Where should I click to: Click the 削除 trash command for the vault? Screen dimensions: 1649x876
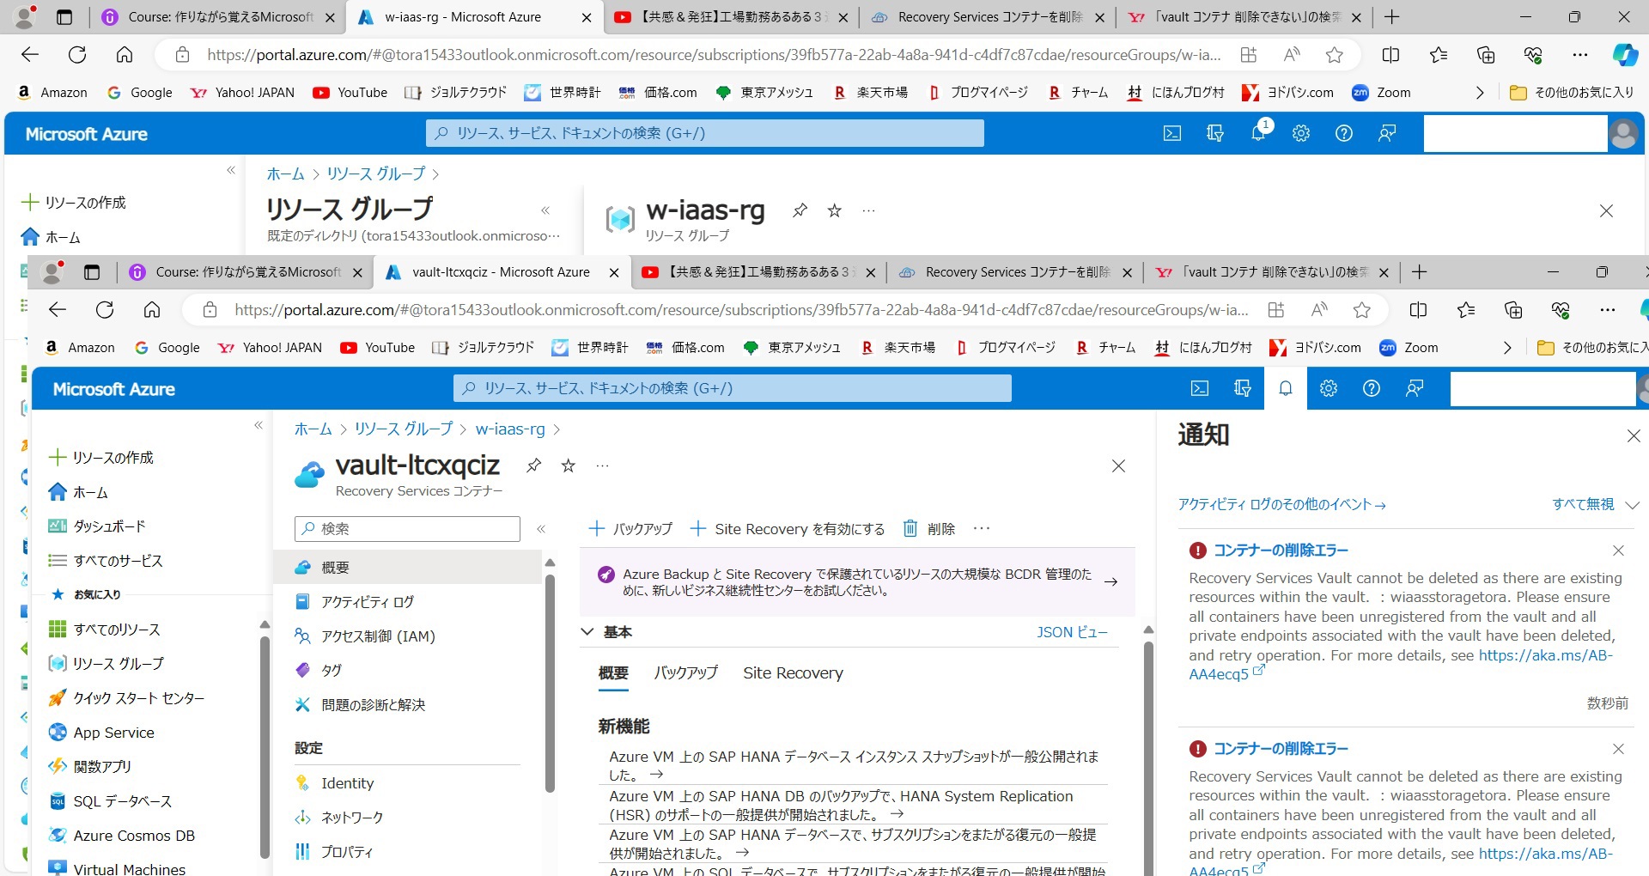click(929, 529)
